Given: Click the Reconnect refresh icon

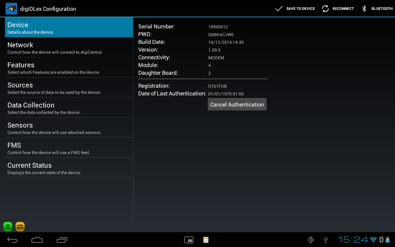Looking at the screenshot, I should pyautogui.click(x=325, y=9).
